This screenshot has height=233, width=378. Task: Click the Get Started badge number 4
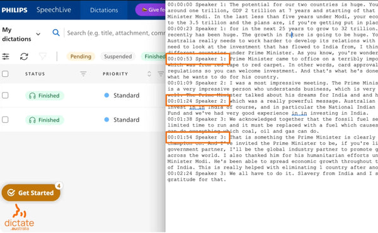pyautogui.click(x=59, y=186)
